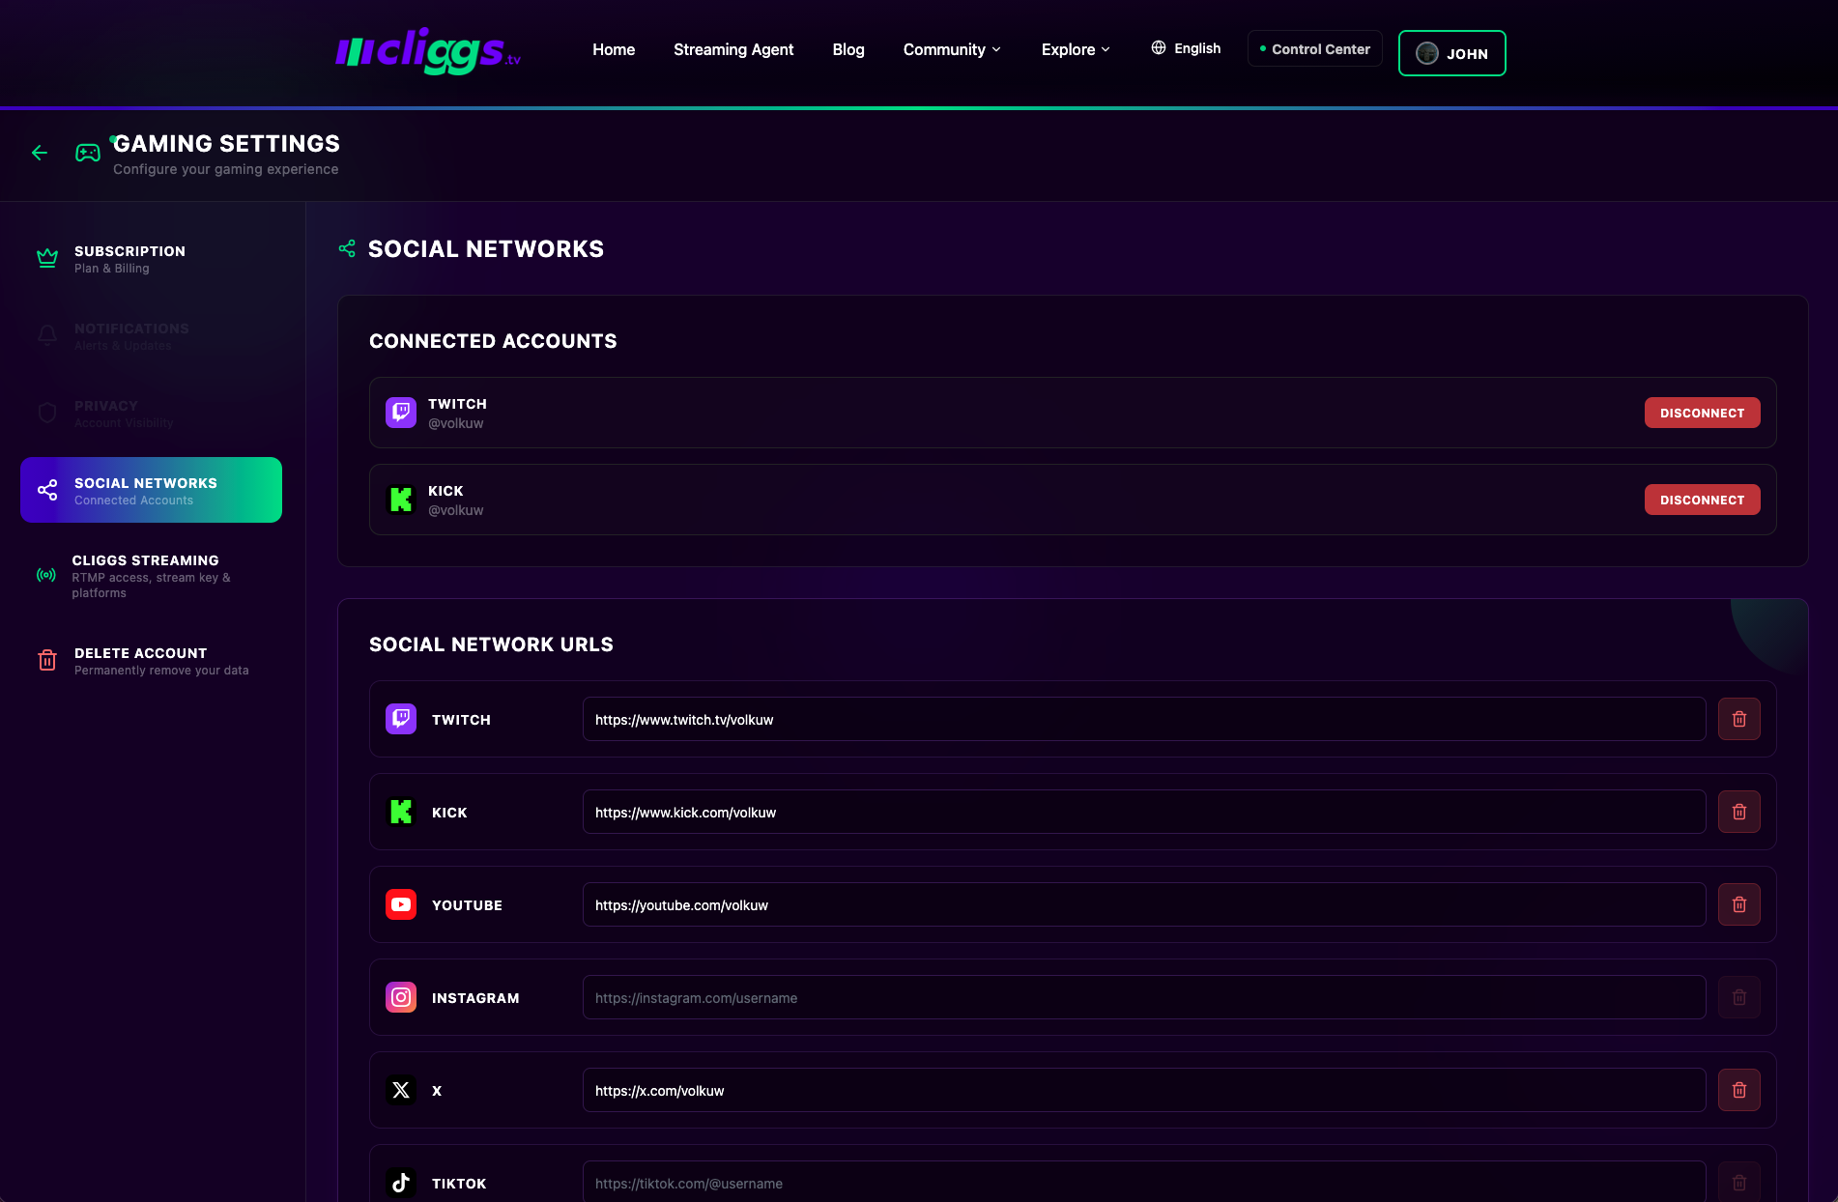Click the Cliggs.tv logo
The image size is (1838, 1202).
click(428, 51)
